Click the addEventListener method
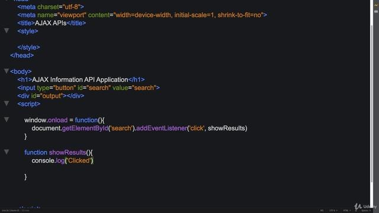This screenshot has width=379, height=213. pos(162,128)
